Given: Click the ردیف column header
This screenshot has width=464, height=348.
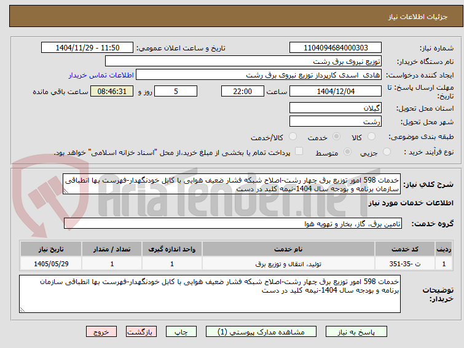Looking at the screenshot, I should tap(444, 249).
